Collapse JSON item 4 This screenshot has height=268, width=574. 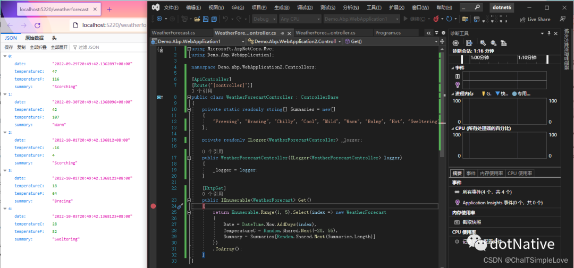coord(5,209)
